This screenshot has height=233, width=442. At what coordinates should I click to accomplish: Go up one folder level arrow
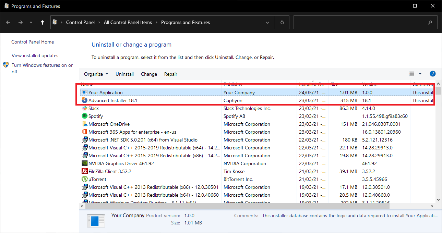pyautogui.click(x=42, y=23)
